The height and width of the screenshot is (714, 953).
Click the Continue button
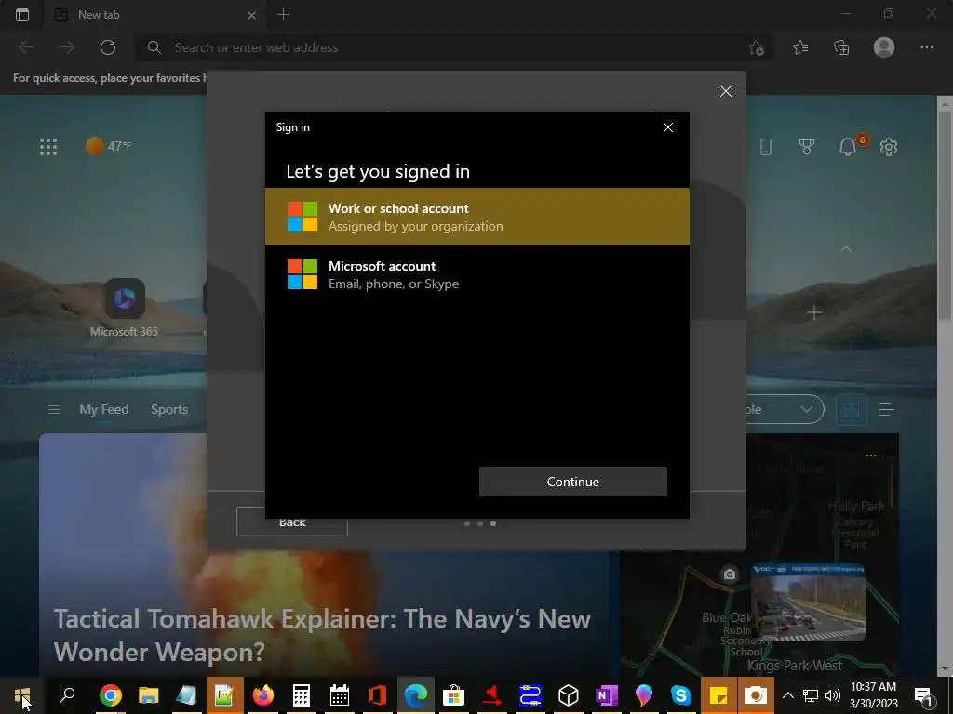pyautogui.click(x=572, y=482)
